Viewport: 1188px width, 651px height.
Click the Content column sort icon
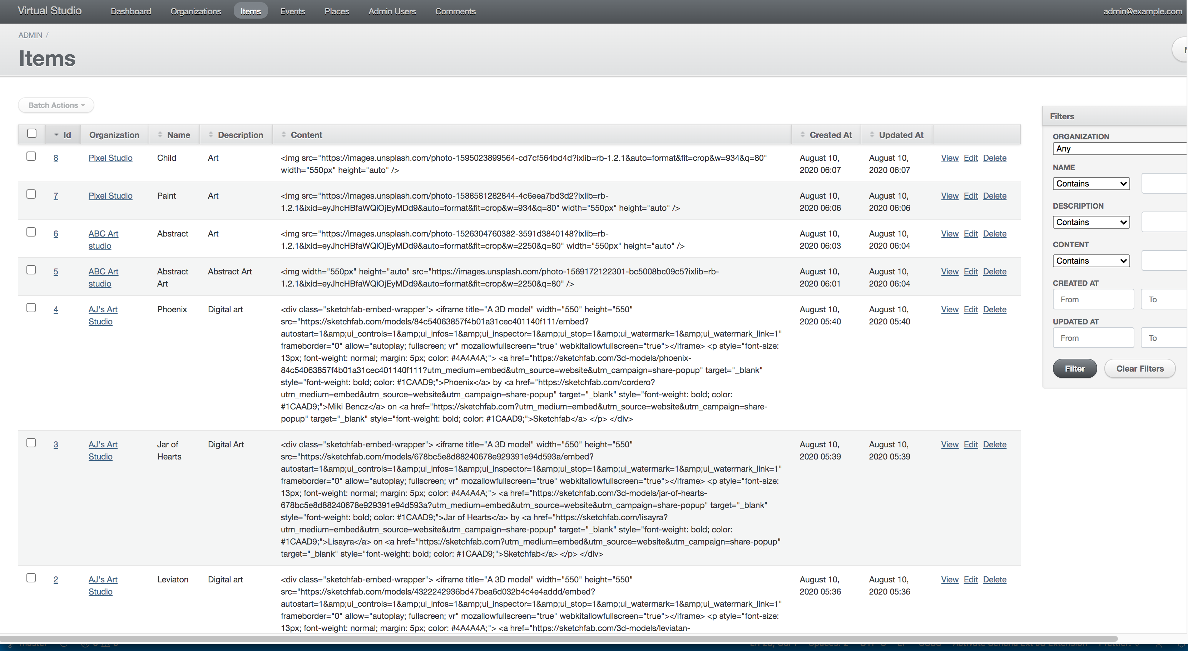click(x=284, y=135)
